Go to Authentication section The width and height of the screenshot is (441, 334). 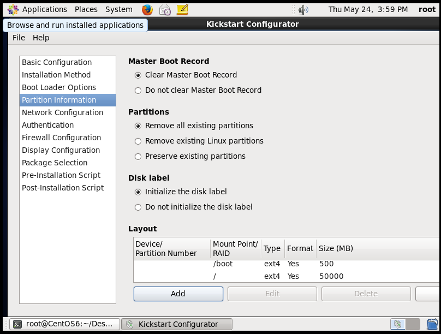68,125
